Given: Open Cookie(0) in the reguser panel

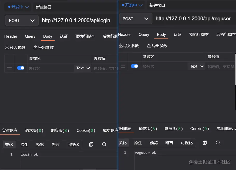Looking at the screenshot, I should [199, 129].
